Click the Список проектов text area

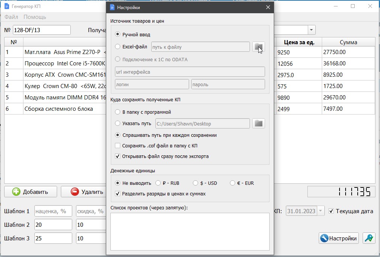pyautogui.click(x=190, y=231)
